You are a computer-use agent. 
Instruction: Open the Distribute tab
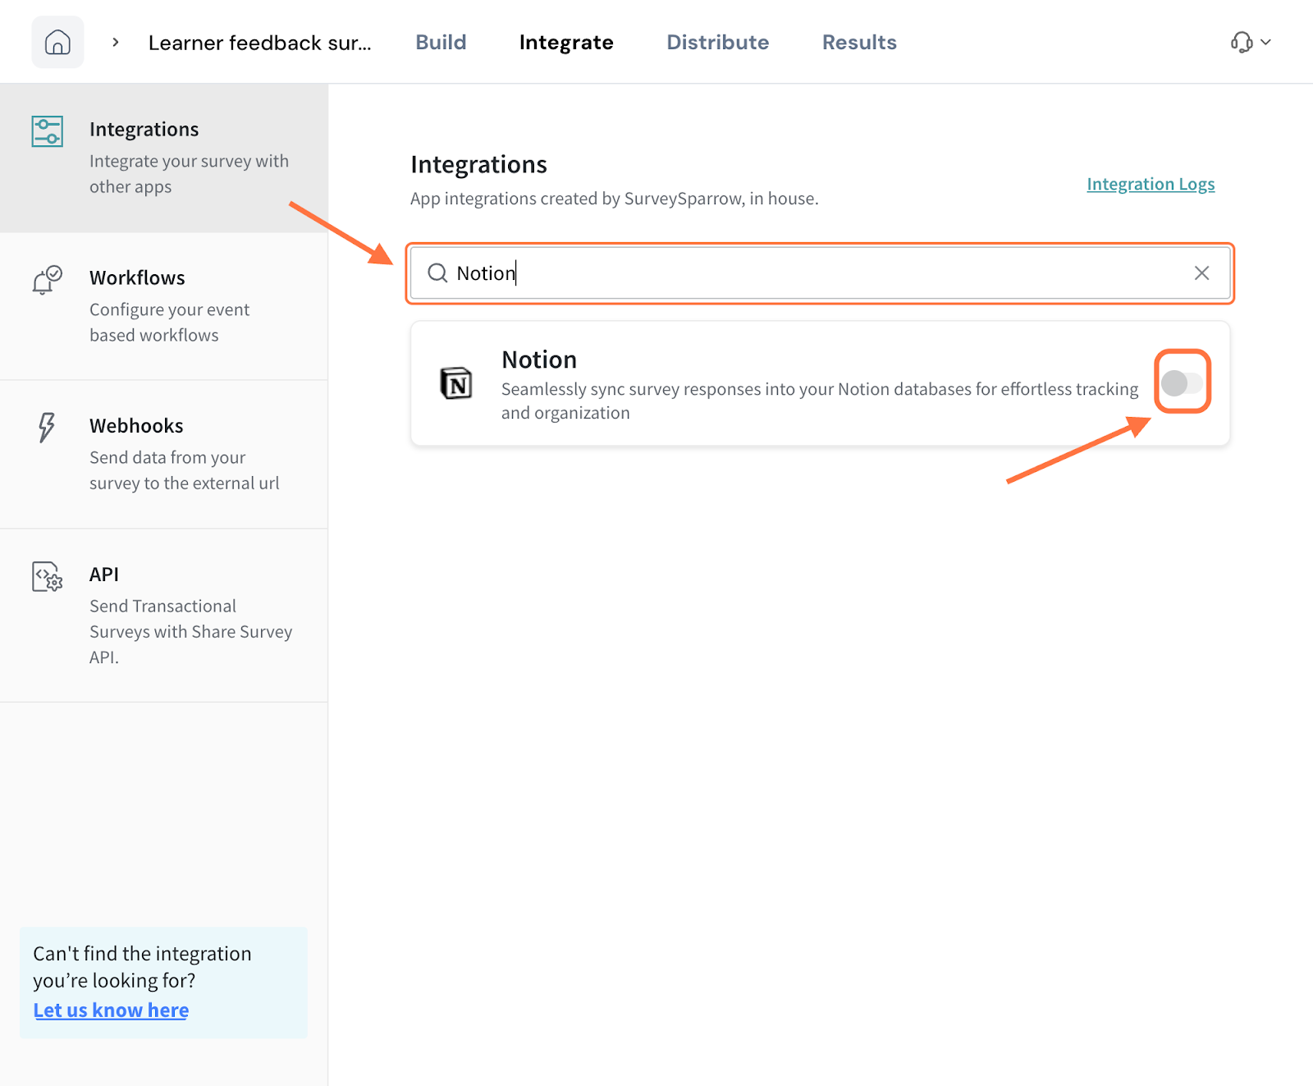[717, 42]
